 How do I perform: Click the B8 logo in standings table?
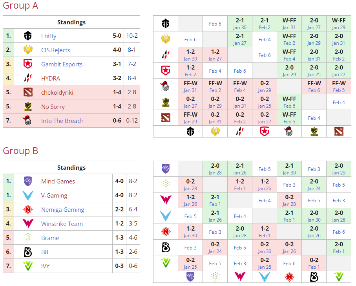[x=28, y=252]
